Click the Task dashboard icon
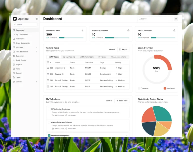 click(14, 52)
